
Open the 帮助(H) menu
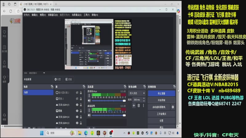point(95,15)
